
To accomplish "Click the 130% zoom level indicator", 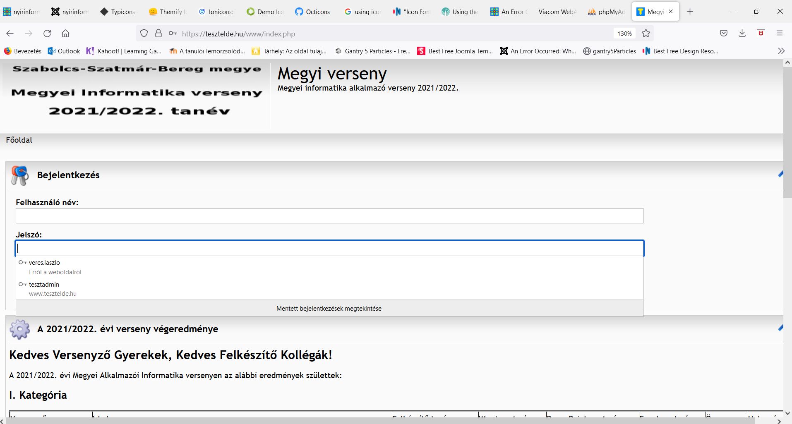I will click(x=624, y=34).
